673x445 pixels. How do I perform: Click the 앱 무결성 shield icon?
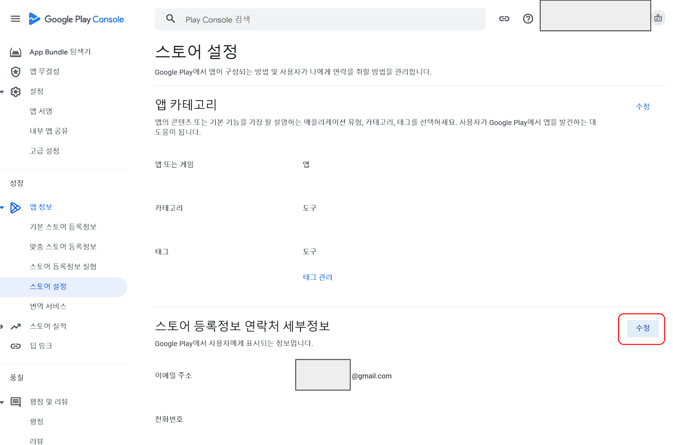15,72
